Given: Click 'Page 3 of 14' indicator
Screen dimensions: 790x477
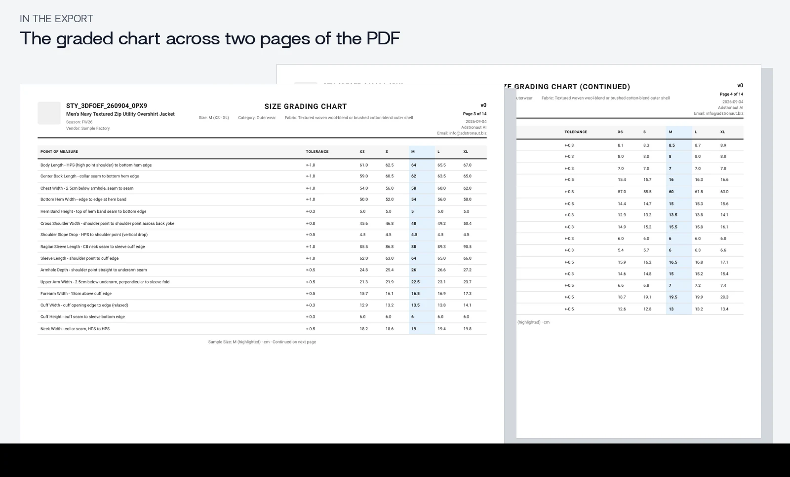Looking at the screenshot, I should (474, 114).
